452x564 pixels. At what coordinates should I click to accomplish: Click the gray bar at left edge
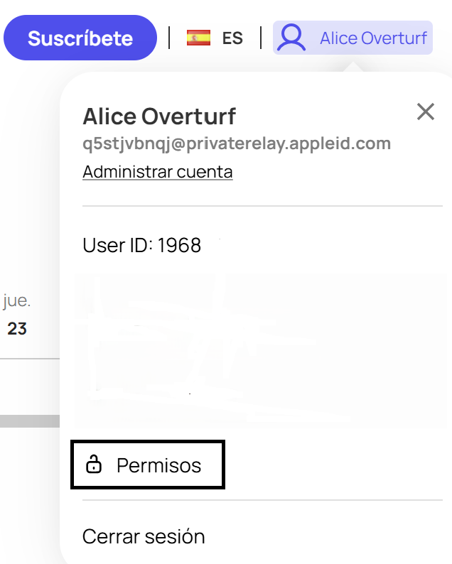(30, 421)
